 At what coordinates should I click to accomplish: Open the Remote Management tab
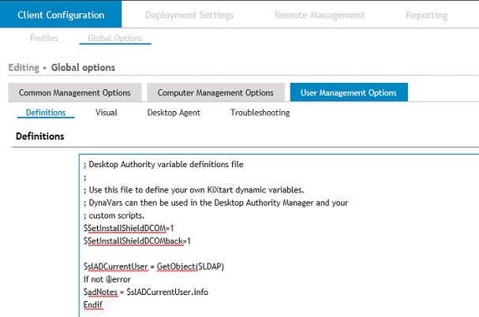[x=320, y=15]
